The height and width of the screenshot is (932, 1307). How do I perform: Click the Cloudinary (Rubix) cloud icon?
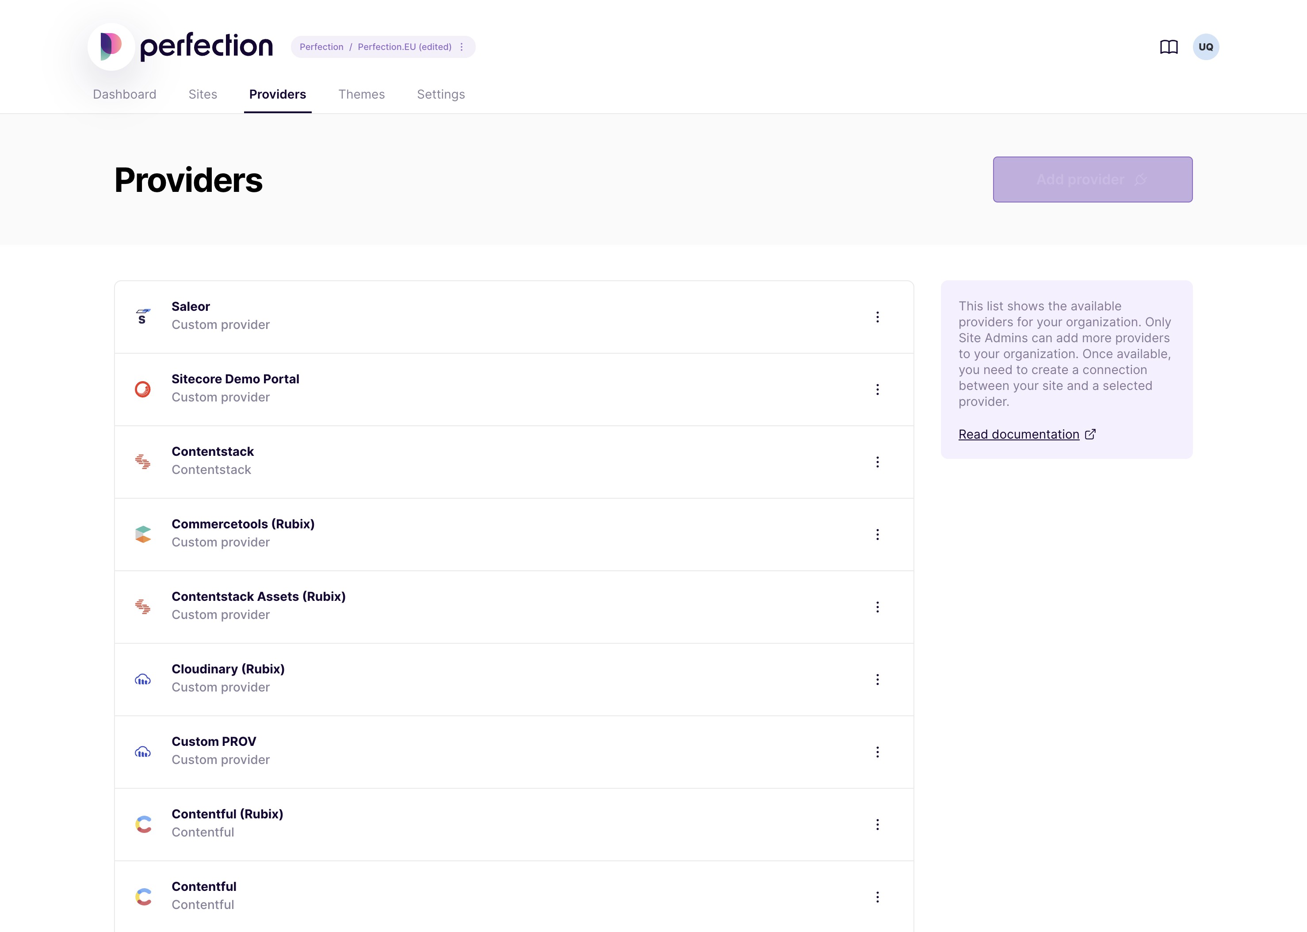click(x=143, y=680)
